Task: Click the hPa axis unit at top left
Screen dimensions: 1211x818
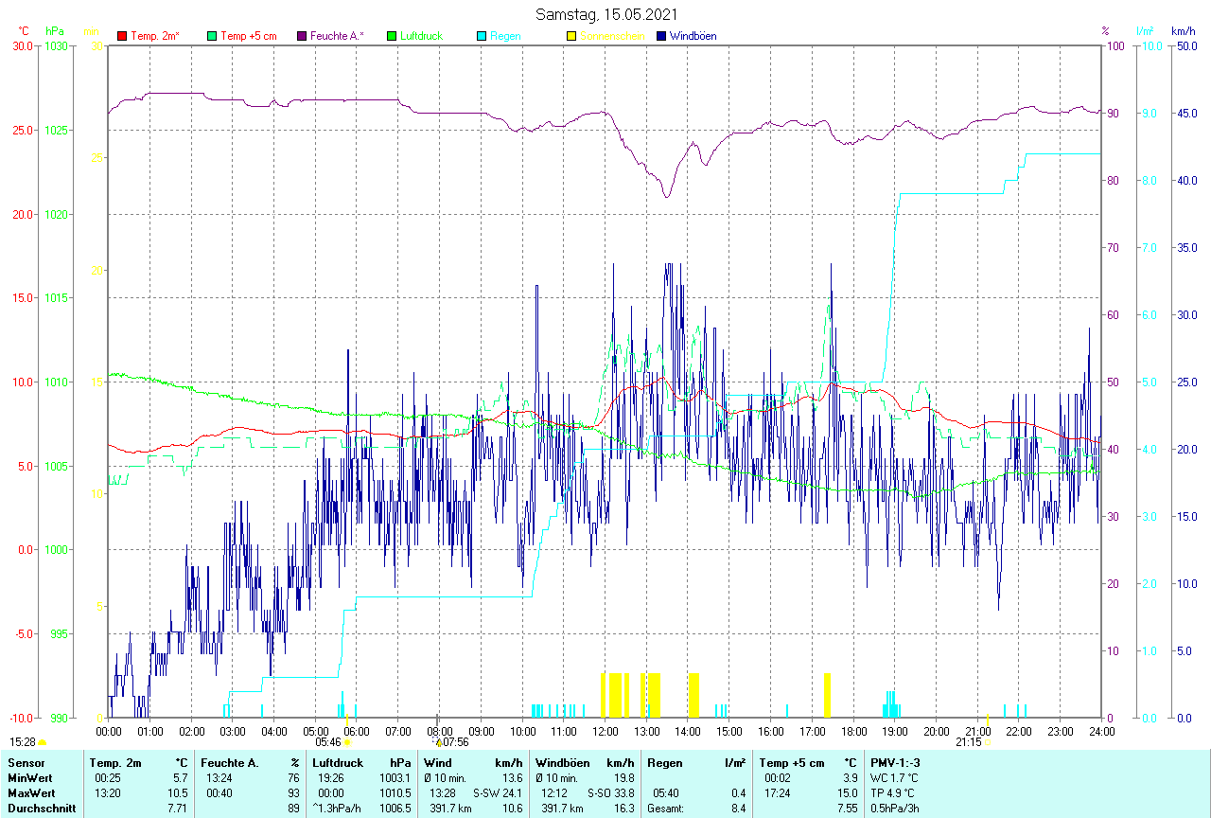Action: click(x=54, y=31)
